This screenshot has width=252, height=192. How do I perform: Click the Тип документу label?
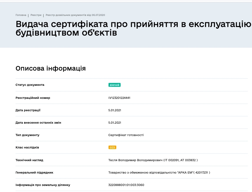click(28, 135)
